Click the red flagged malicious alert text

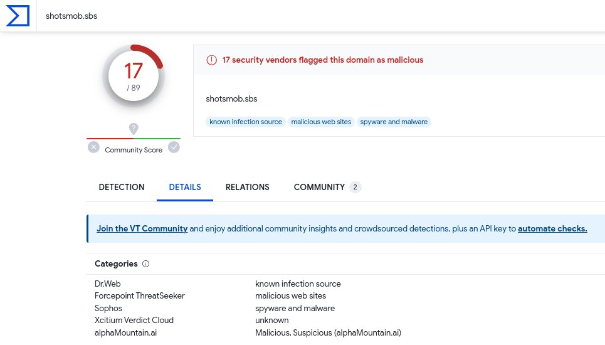tap(323, 60)
